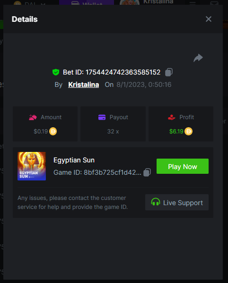Click the DAI coin beside $6.19
Image resolution: width=228 pixels, height=283 pixels.
coord(189,132)
